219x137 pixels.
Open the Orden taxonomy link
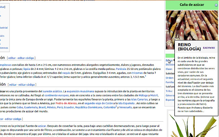click(170, 78)
